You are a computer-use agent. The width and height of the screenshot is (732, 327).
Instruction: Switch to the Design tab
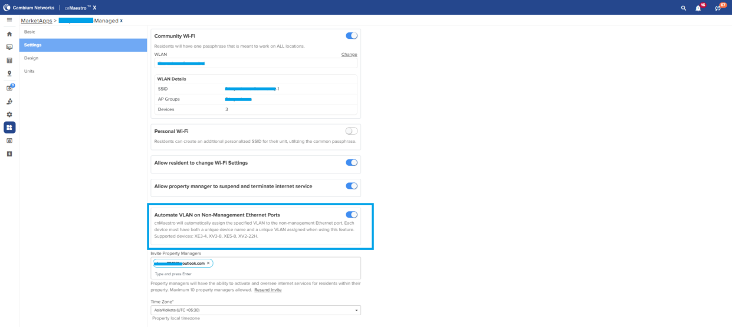[31, 58]
